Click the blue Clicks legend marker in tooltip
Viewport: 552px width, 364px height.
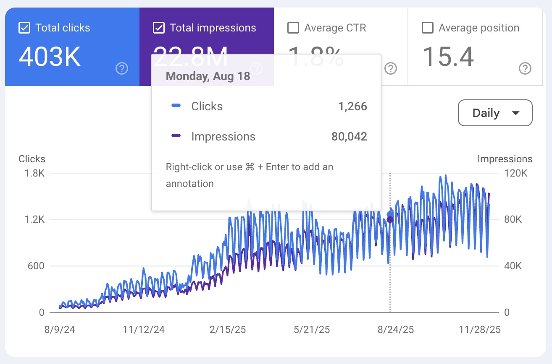point(176,106)
